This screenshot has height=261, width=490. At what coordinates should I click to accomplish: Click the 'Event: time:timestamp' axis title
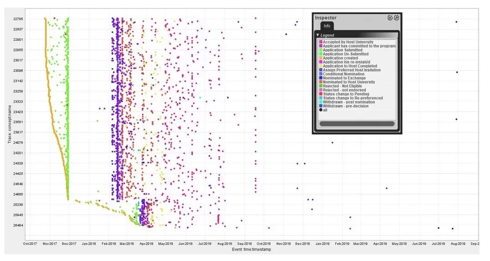coord(252,250)
